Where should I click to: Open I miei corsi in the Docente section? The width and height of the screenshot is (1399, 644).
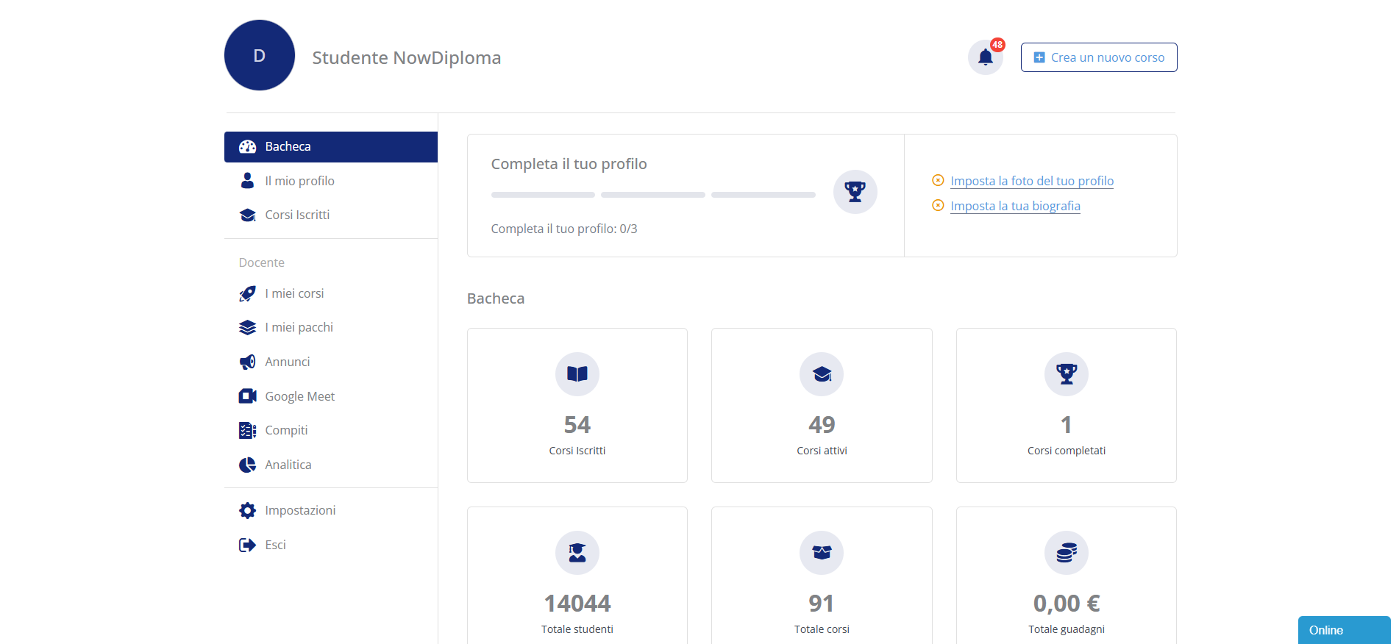click(x=294, y=293)
